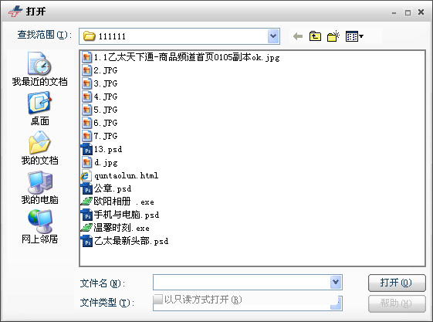Image resolution: width=433 pixels, height=322 pixels.
Task: Select file 13.psd in the list
Action: tap(101, 149)
